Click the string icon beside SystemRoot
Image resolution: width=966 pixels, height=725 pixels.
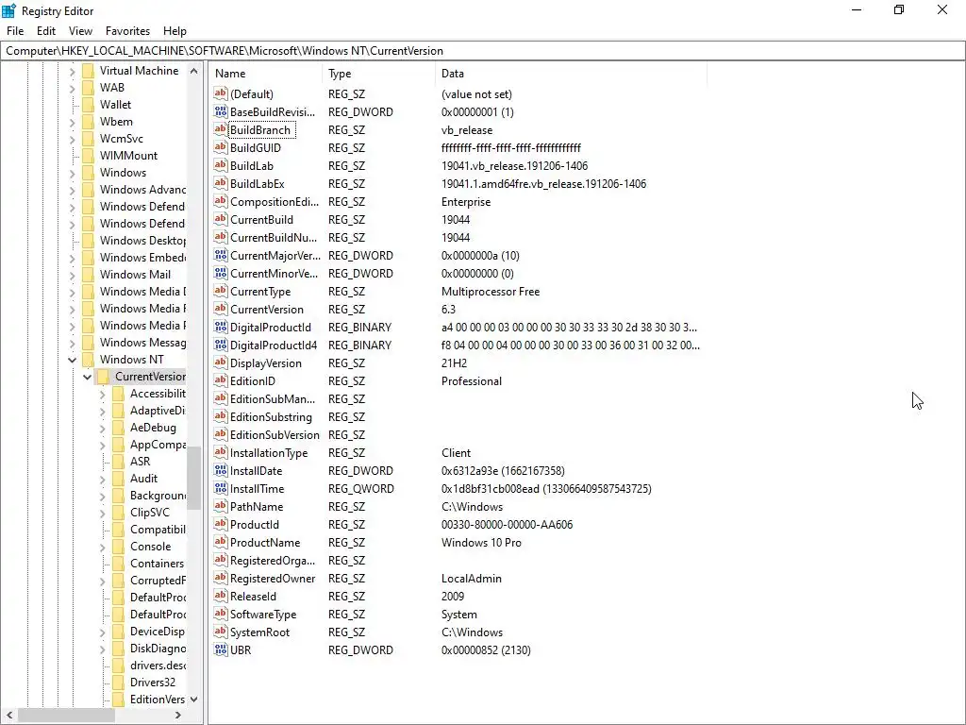coord(220,632)
